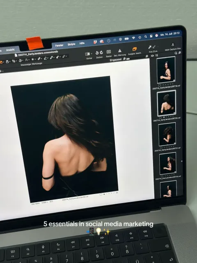This screenshot has height=263, width=197.
Task: Select the Keystone cursor tool
Action: tap(26, 60)
